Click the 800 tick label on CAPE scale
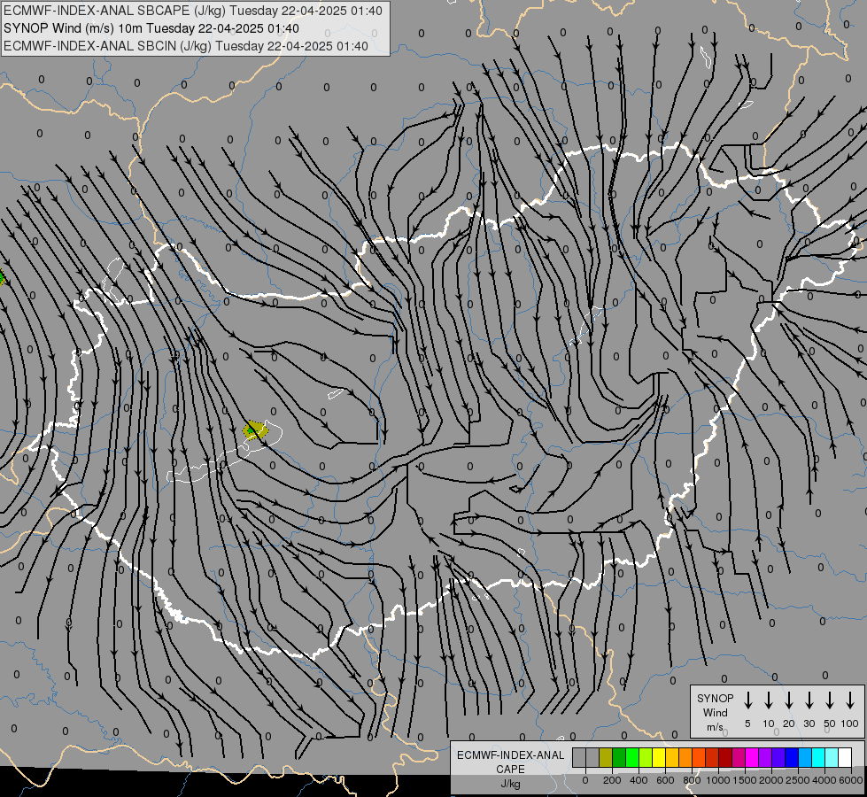Viewport: 867px width, 797px height. click(692, 780)
